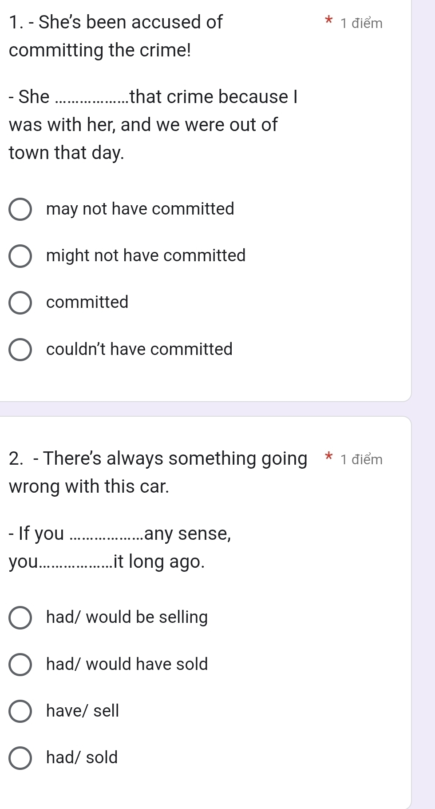Mark the 'have/ sell' radio button
This screenshot has width=435, height=809.
tap(20, 711)
